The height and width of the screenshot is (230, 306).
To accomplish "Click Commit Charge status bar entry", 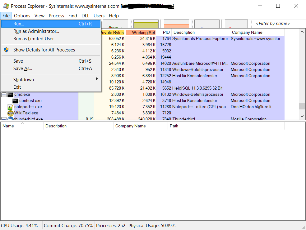I will pos(68,226).
